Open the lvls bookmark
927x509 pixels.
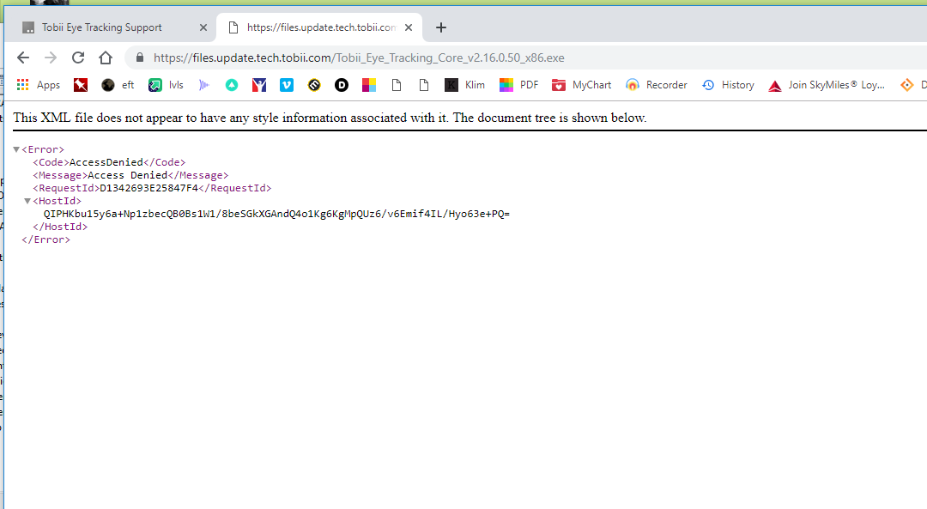(166, 85)
